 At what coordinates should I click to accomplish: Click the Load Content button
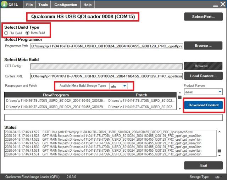[203, 76]
